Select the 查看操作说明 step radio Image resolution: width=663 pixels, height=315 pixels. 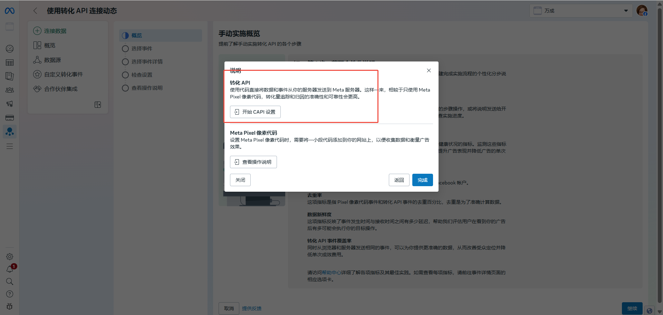125,88
